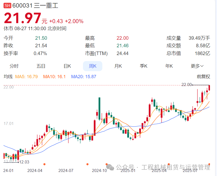Image resolution: width=217 pixels, height=176 pixels.
Task: Click the current price 21.97
Action: coord(23,18)
